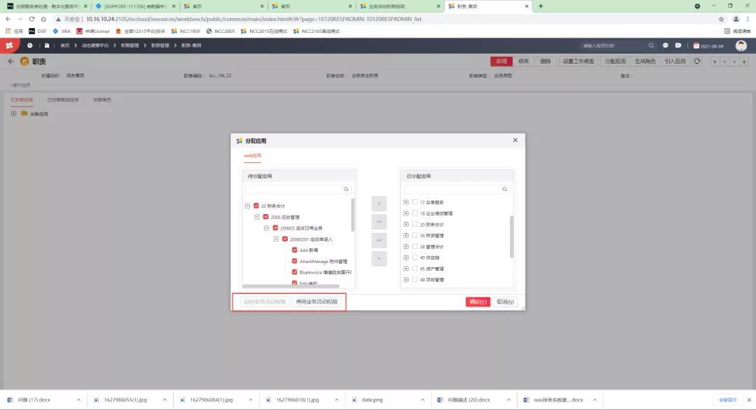Image resolution: width=756 pixels, height=410 pixels.
Task: Expand the 40 供应链 node in 已分配应用
Action: (405, 257)
